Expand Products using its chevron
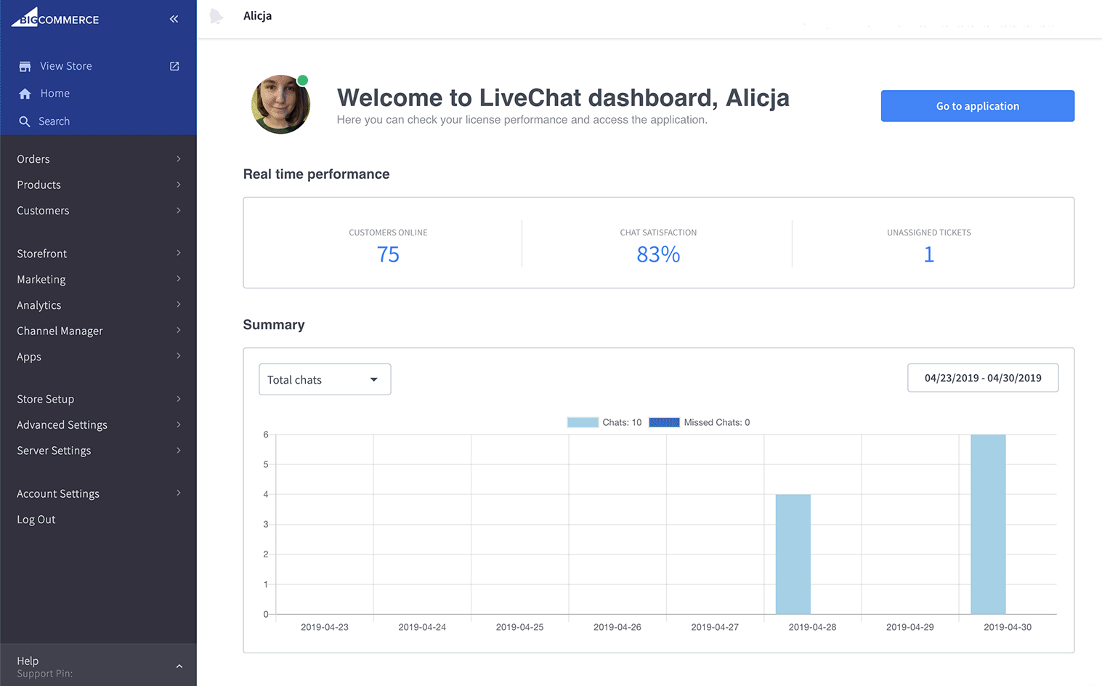 [x=179, y=185]
